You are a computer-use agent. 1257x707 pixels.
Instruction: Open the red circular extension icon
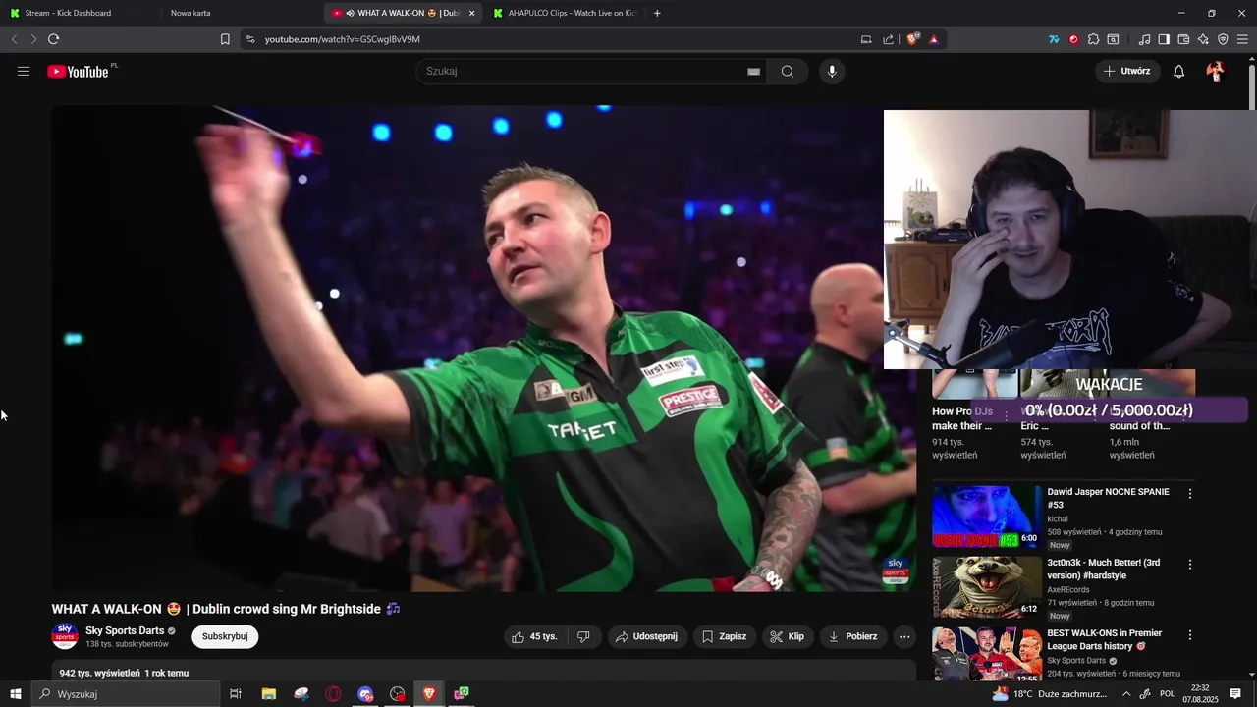pyautogui.click(x=1073, y=39)
